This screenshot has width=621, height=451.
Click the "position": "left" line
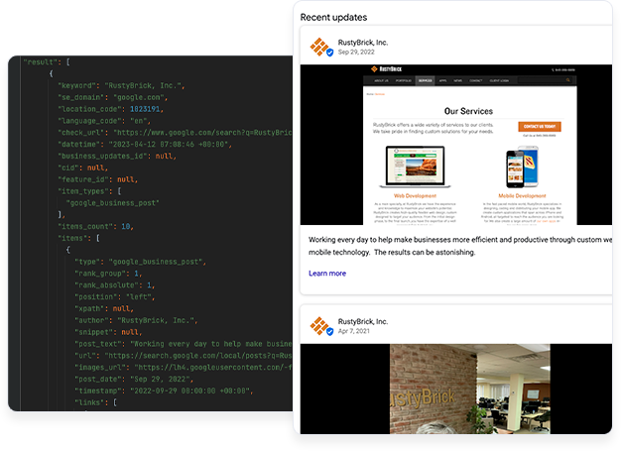[114, 297]
